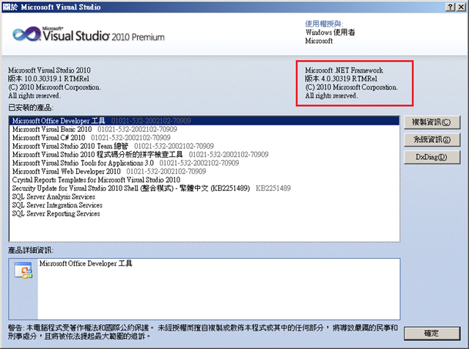Select Microsoft Office Developer 工具 row
The image size is (469, 349).
[x=204, y=121]
